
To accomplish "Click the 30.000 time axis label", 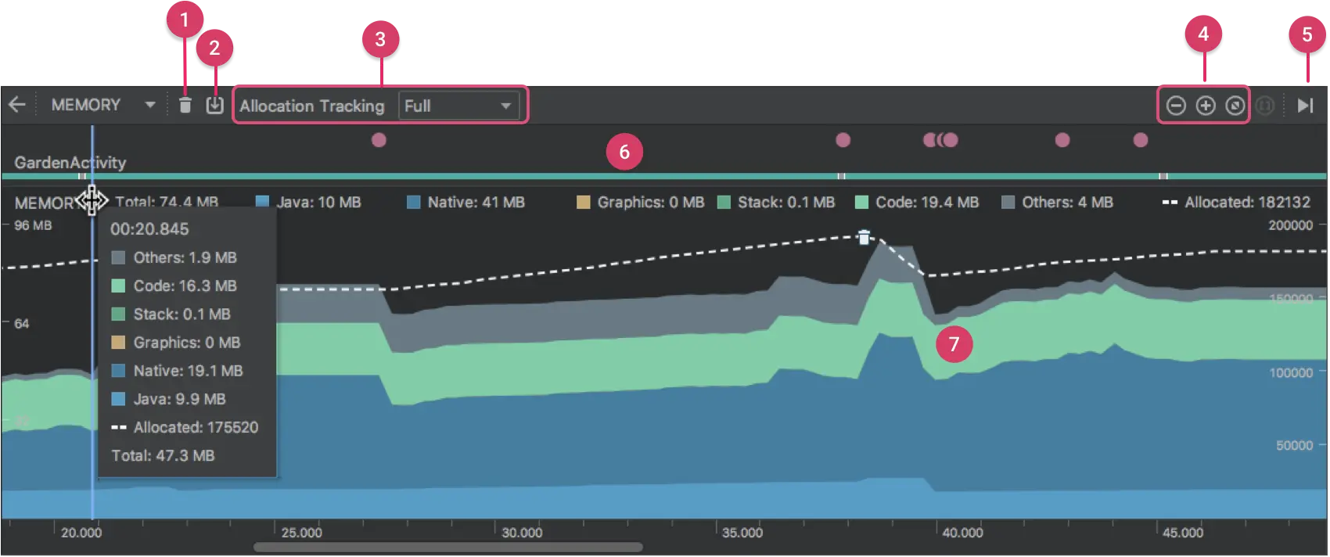I will pos(522,533).
